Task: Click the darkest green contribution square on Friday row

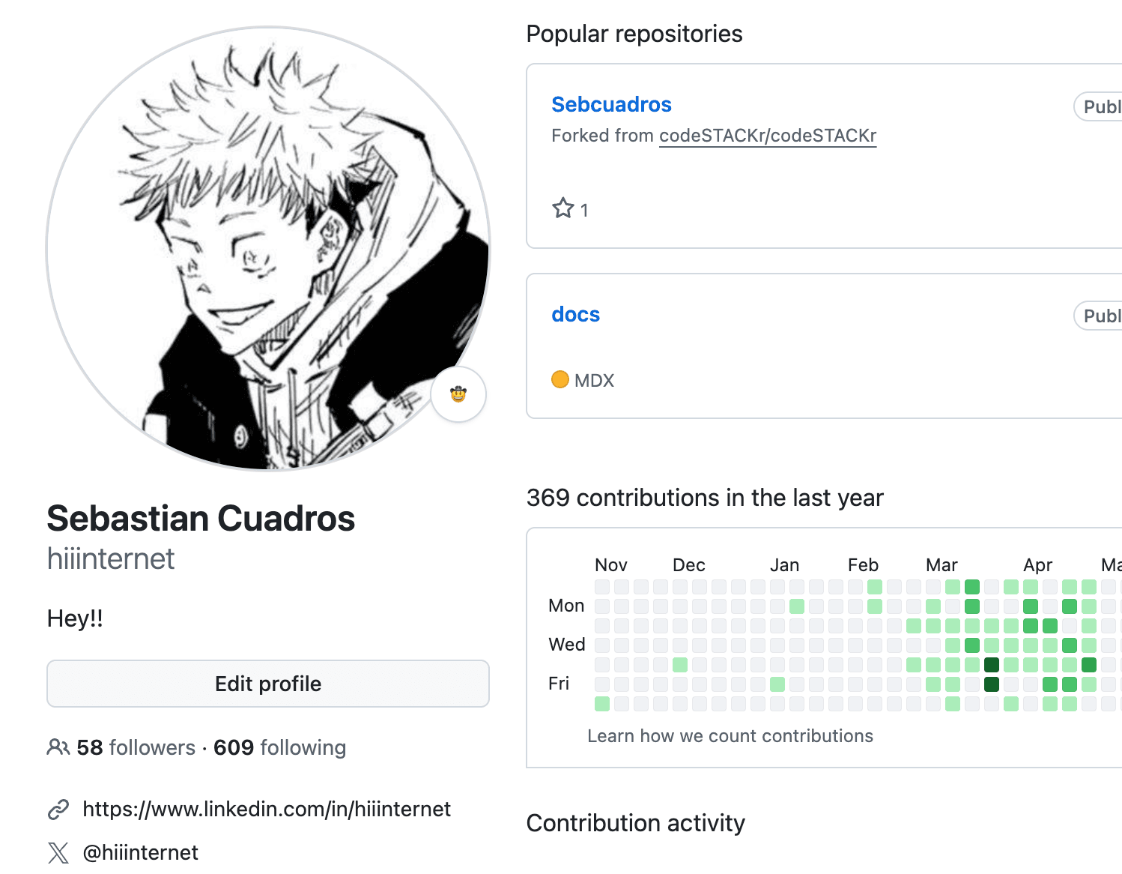Action: tap(992, 684)
